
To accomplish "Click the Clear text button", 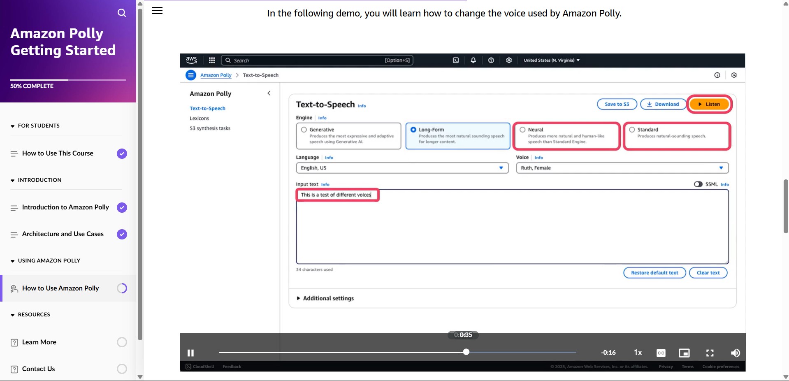I will point(708,273).
